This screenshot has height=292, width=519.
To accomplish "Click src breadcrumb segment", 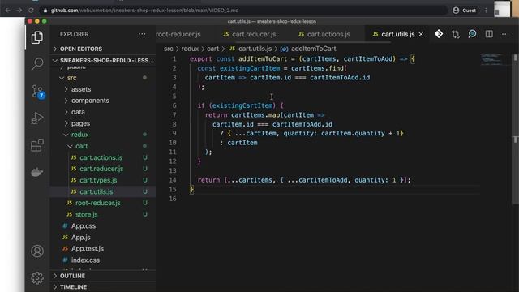I will 168,49.
